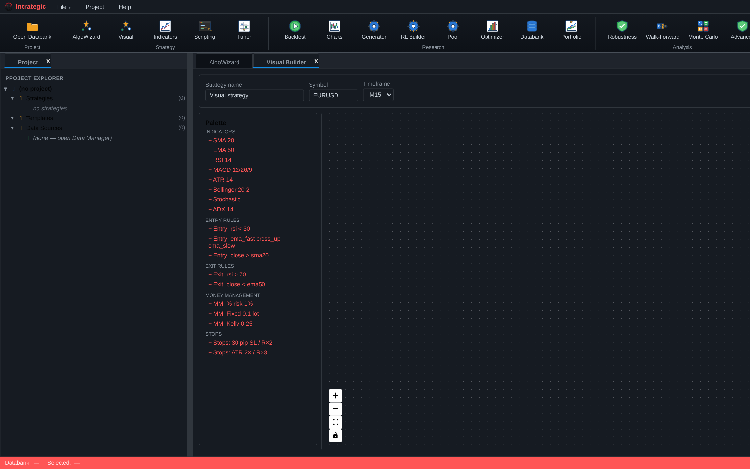Open the Monte Carlo analysis
750x469 pixels.
(x=703, y=30)
